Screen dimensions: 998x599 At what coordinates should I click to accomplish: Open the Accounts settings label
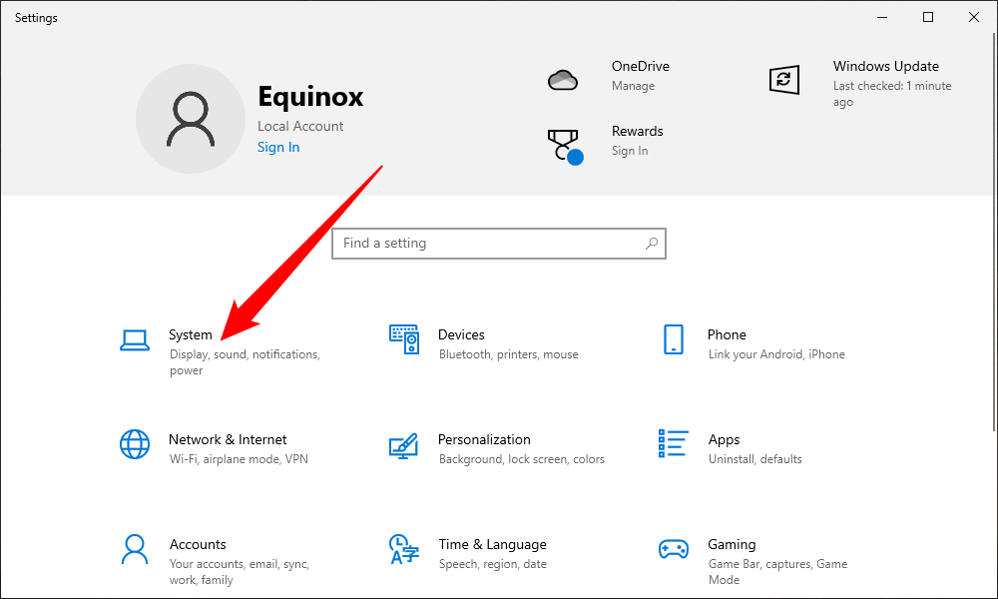[198, 545]
